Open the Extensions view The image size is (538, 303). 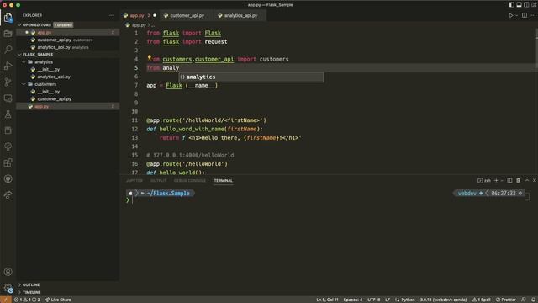pyautogui.click(x=8, y=162)
